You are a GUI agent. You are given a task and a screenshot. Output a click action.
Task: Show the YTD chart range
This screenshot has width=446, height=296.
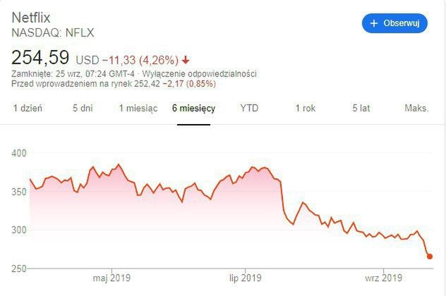pos(249,108)
